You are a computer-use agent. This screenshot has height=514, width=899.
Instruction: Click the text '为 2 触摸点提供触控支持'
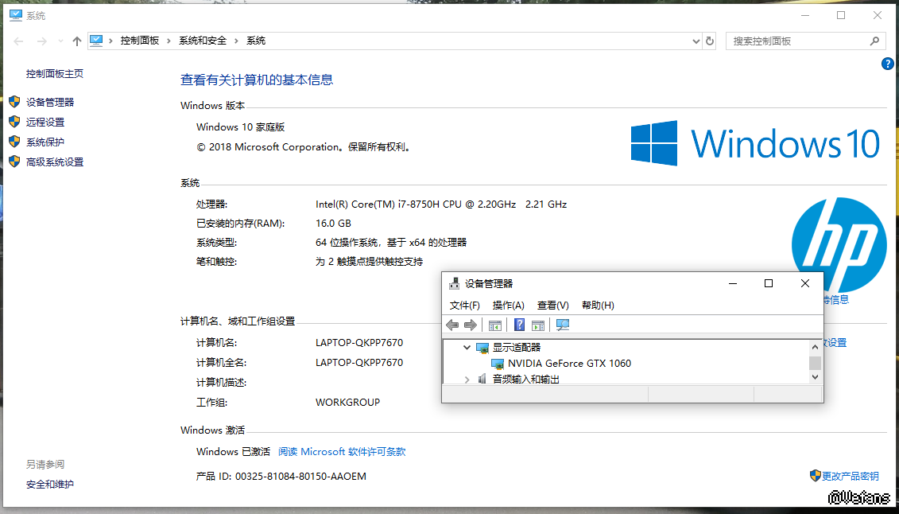370,262
